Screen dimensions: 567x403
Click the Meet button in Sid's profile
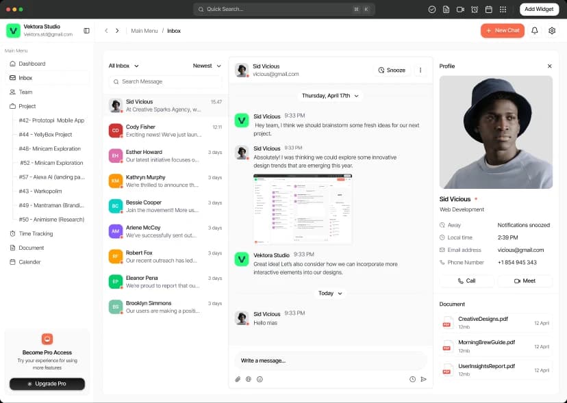coord(525,281)
